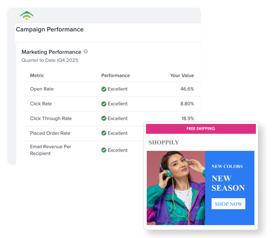Click the green wifi-shaped app logo

tap(27, 15)
